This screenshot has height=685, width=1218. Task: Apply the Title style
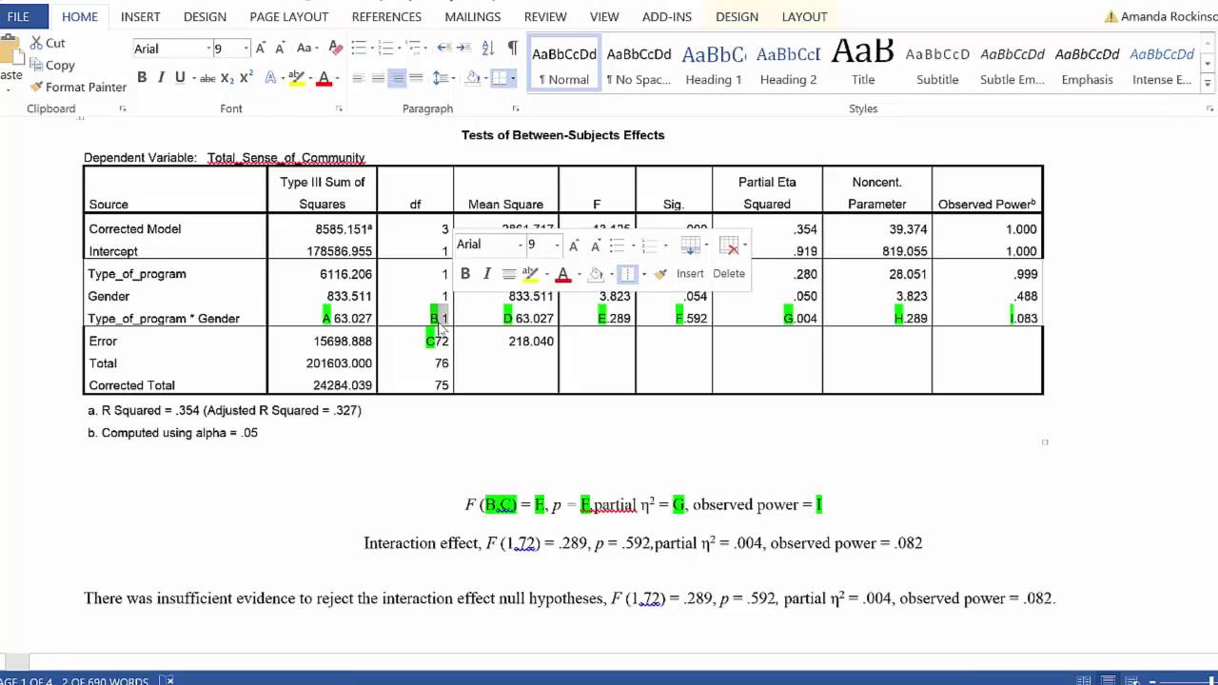[x=863, y=65]
